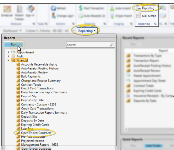Select Charge and Receipt Summary report
The width and height of the screenshot is (174, 150).
pos(41,81)
